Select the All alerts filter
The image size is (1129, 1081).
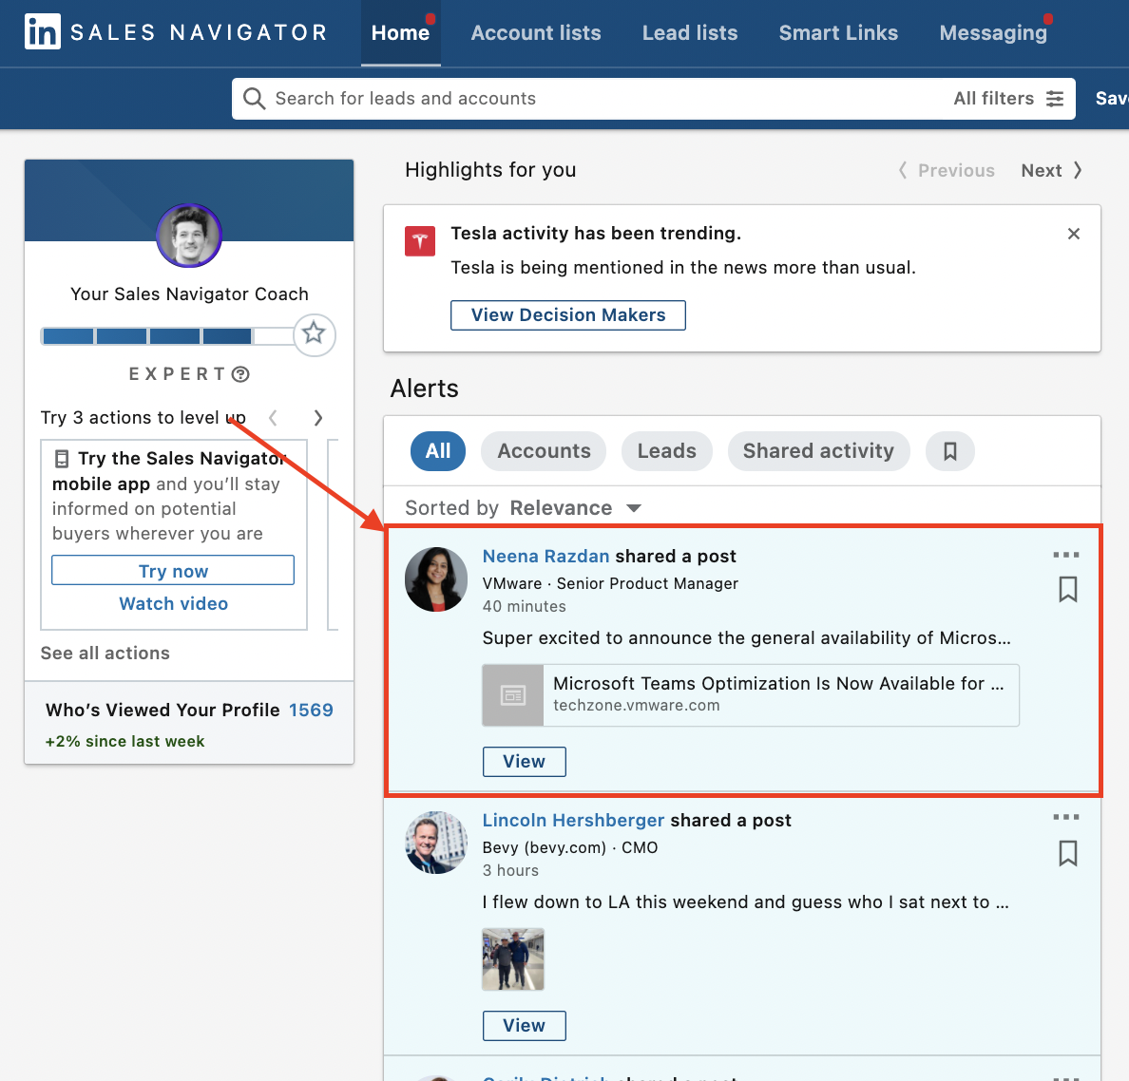438,451
